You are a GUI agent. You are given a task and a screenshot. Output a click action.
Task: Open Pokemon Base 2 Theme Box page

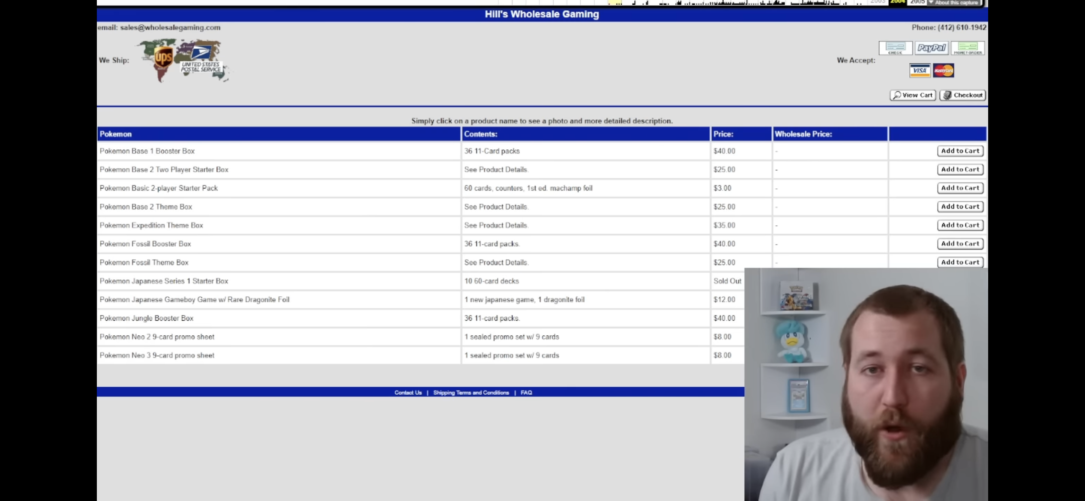pos(146,207)
